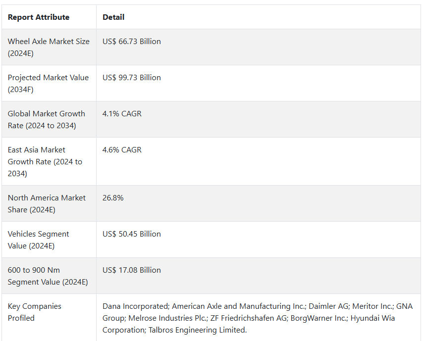Click the Detail column header
This screenshot has height=341, width=422.
tap(113, 17)
